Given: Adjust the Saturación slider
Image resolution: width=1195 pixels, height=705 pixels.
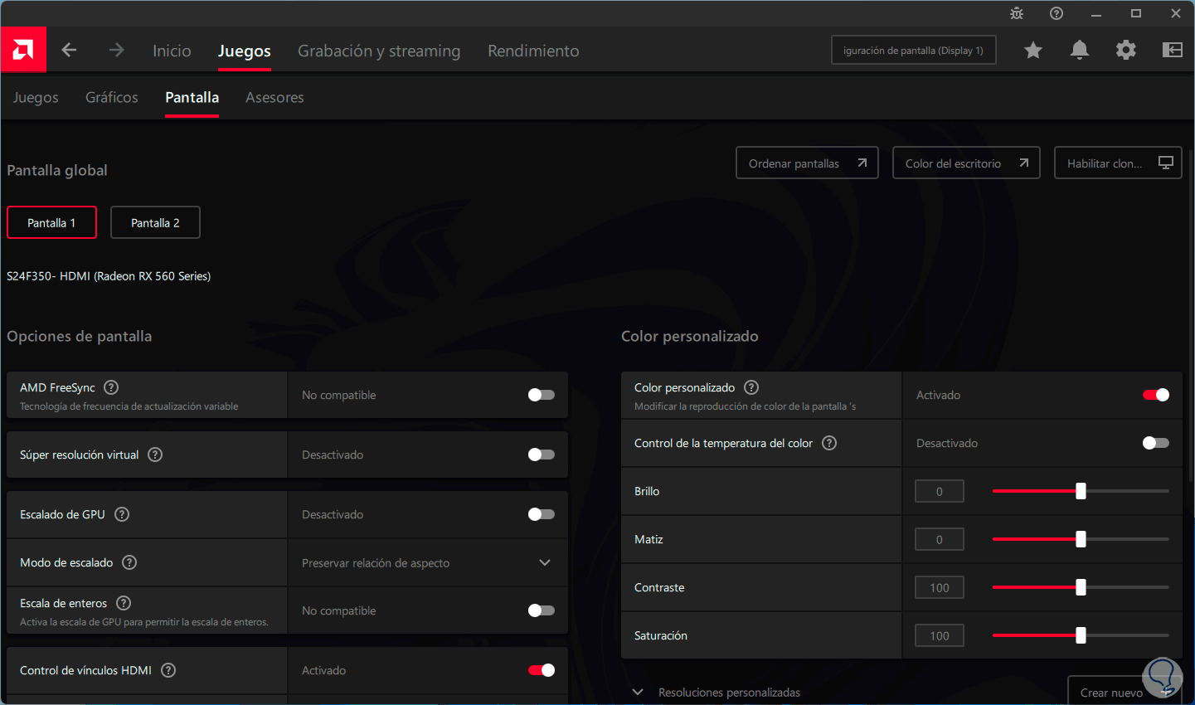Looking at the screenshot, I should tap(1081, 635).
